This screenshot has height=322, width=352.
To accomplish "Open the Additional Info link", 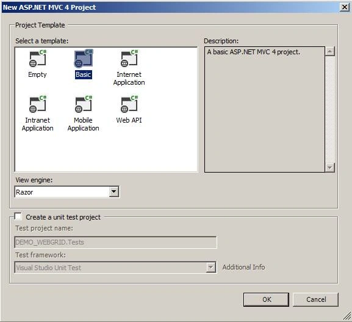I will click(243, 267).
